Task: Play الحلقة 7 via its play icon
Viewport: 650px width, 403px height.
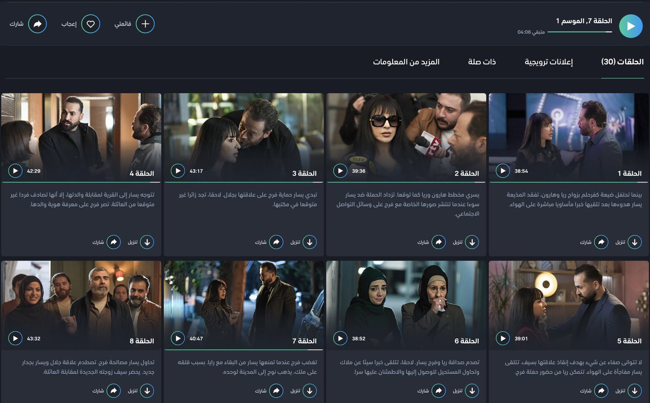Action: coord(178,339)
